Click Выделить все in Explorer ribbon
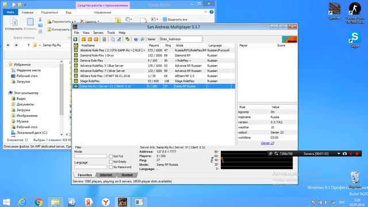This screenshot has width=368, height=207. (x=175, y=20)
